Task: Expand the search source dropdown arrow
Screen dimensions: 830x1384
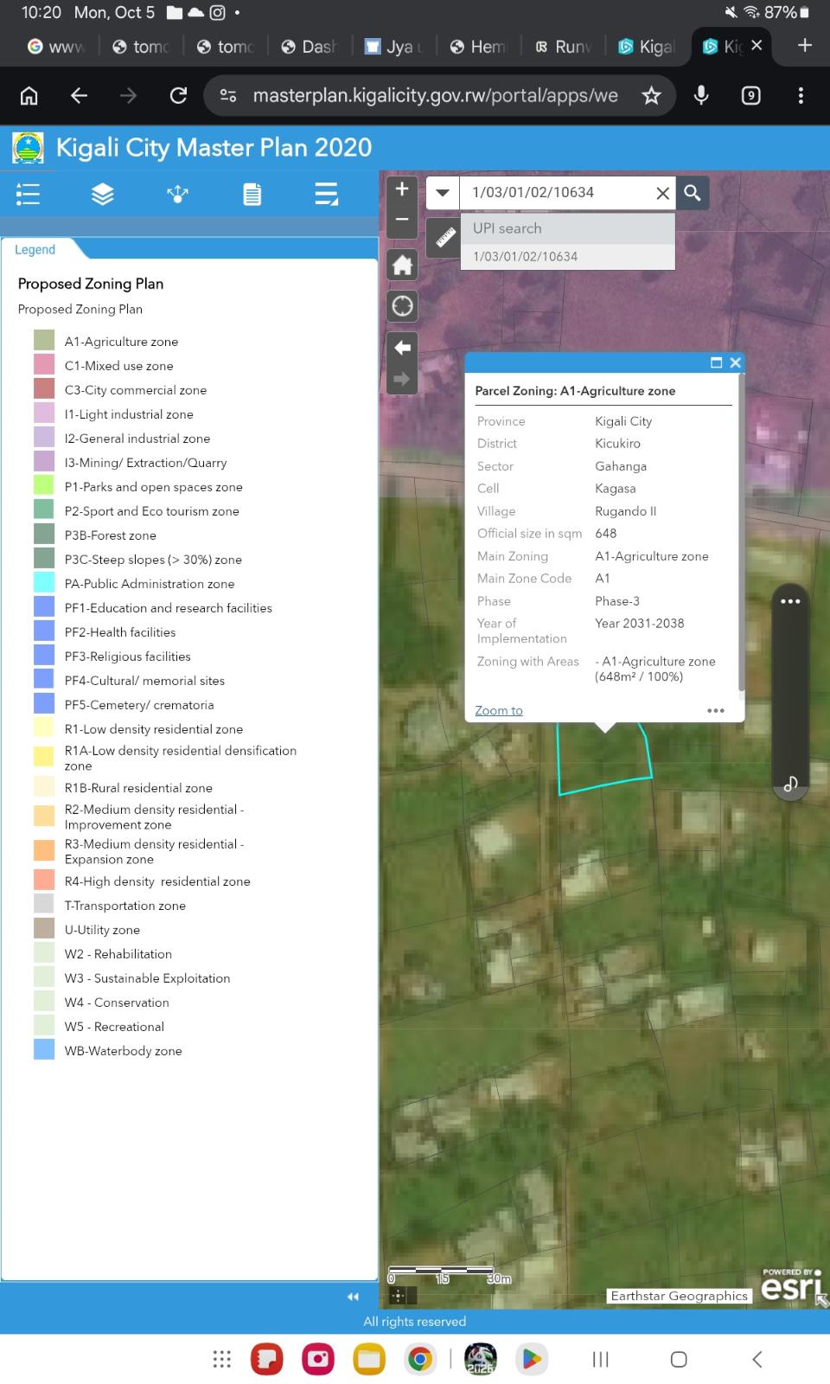Action: point(443,193)
